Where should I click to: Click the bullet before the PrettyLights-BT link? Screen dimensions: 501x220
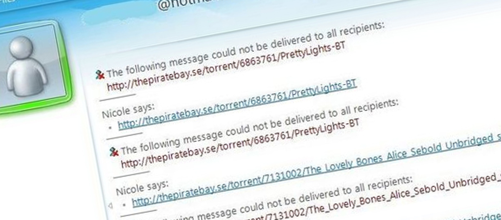(110, 127)
